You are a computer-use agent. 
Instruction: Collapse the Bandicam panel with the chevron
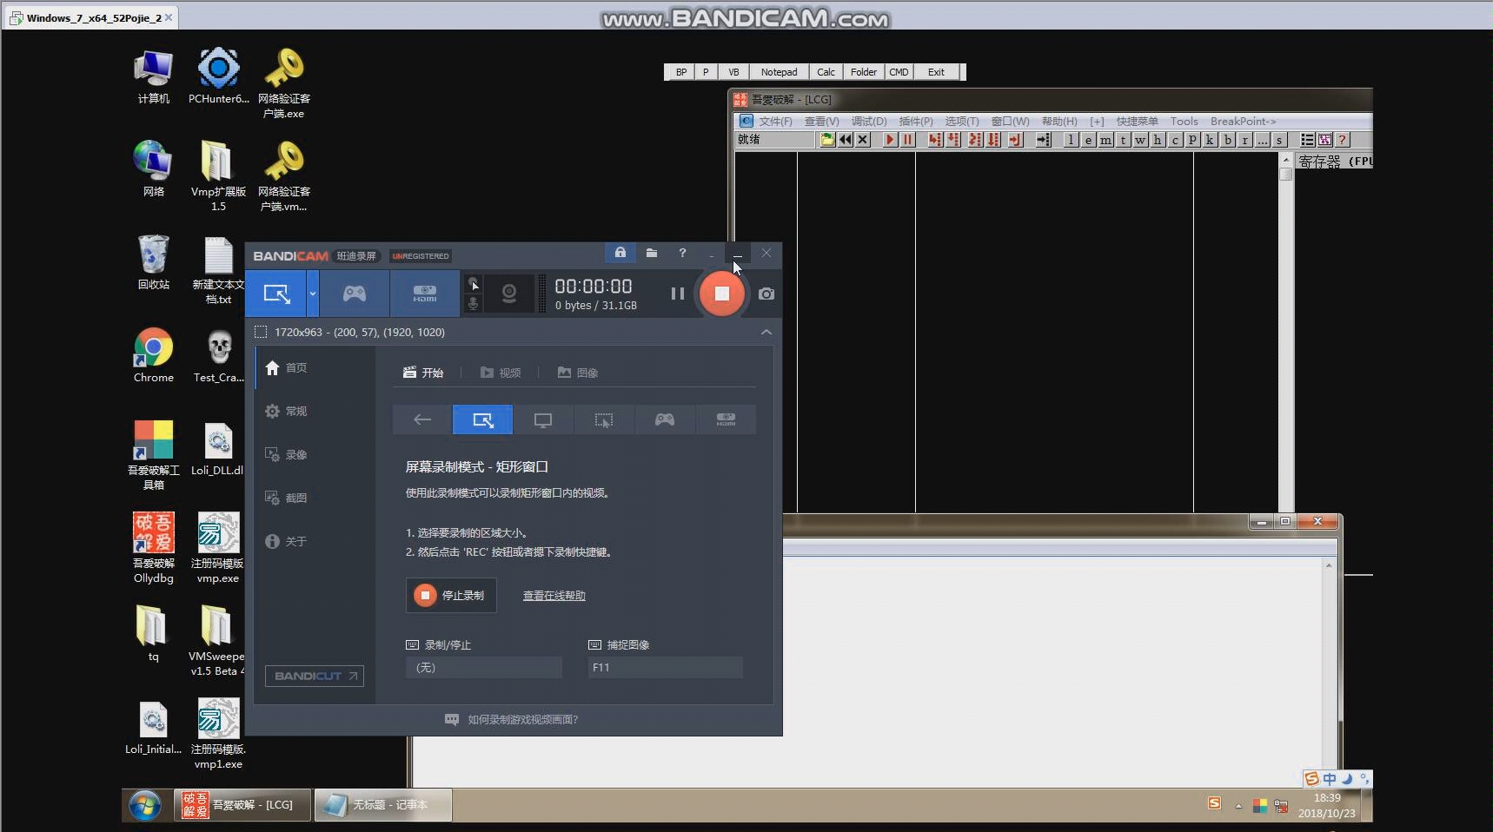tap(766, 332)
